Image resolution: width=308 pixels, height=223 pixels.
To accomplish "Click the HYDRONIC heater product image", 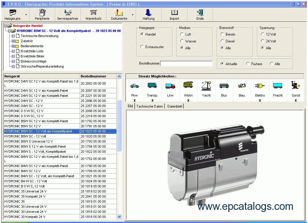I will (x=216, y=165).
